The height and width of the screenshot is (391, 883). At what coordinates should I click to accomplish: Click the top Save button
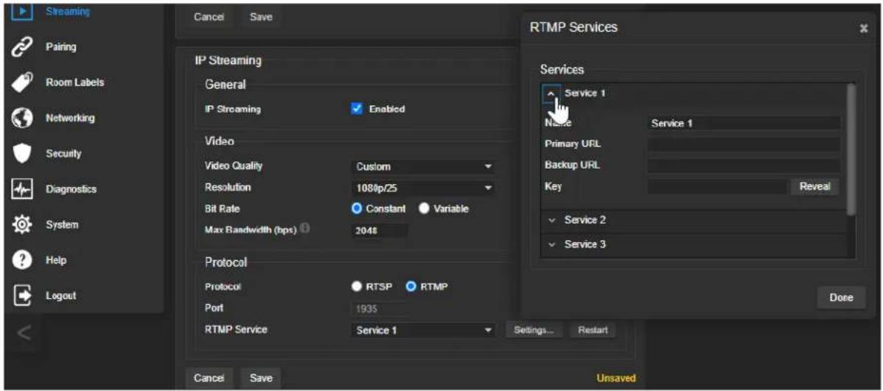(261, 18)
